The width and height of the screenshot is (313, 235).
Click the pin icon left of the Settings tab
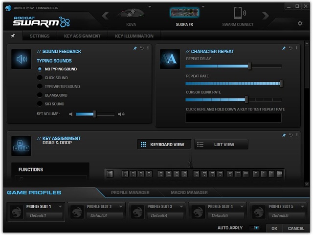[13, 36]
